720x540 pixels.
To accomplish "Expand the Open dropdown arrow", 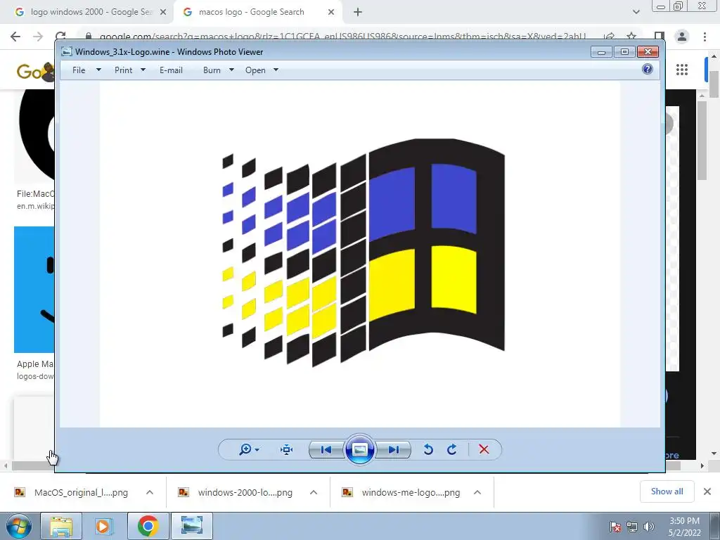I will (276, 70).
